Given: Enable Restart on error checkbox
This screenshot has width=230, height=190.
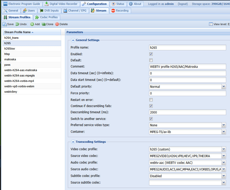Looking at the screenshot, I should pyautogui.click(x=151, y=100).
